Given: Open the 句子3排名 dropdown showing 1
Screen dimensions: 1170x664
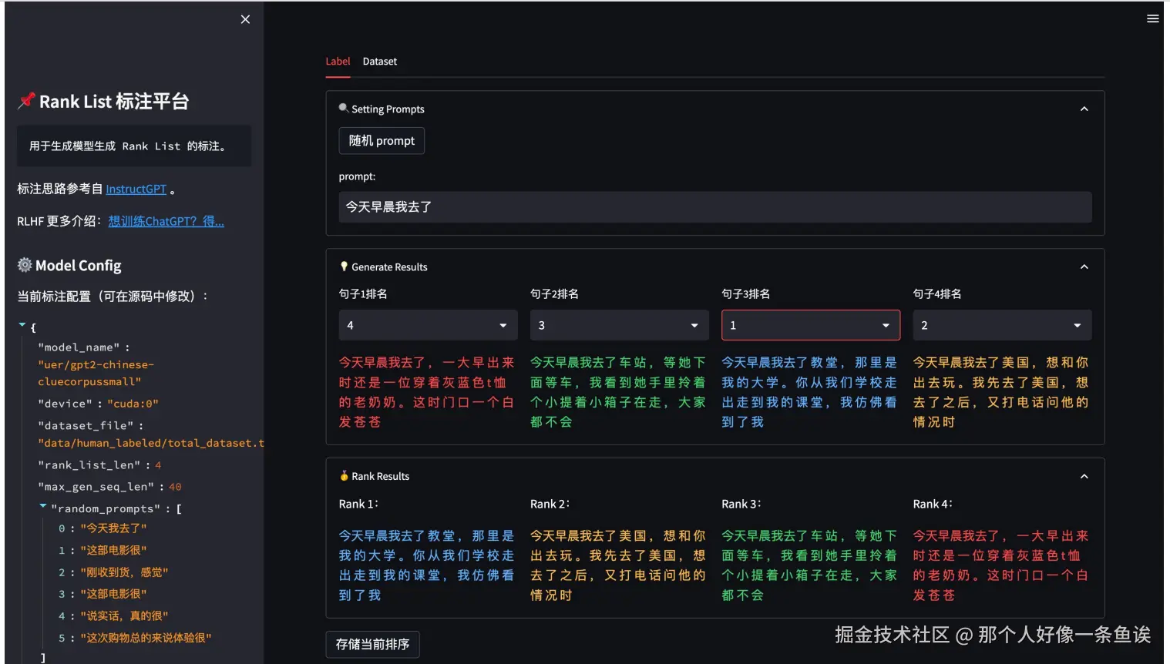Looking at the screenshot, I should click(811, 325).
